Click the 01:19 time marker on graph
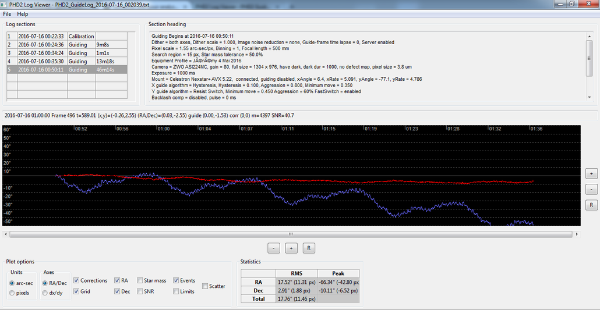This screenshot has height=310, width=600. [370, 129]
